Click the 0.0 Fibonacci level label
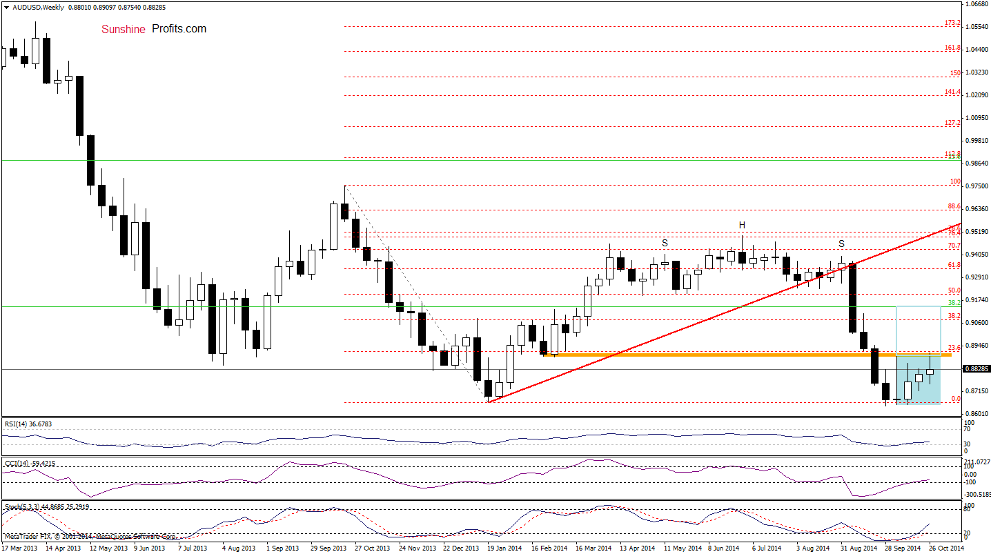 [x=956, y=399]
